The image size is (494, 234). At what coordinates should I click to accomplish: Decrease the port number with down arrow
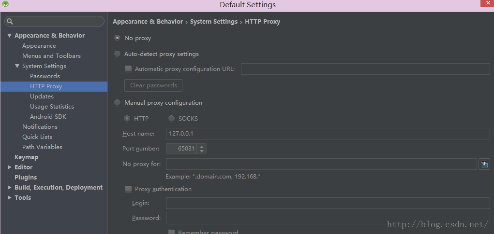pyautogui.click(x=202, y=151)
